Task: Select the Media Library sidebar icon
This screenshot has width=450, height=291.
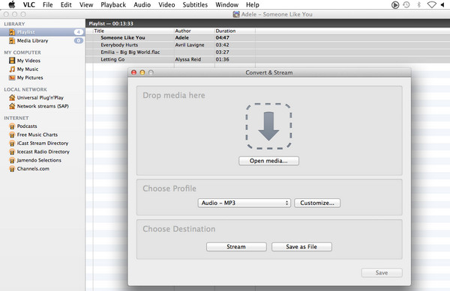Action: (x=12, y=40)
